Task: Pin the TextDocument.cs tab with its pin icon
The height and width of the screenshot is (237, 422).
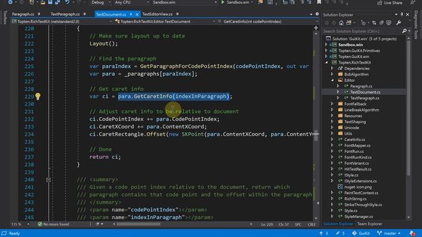Action: (131, 14)
